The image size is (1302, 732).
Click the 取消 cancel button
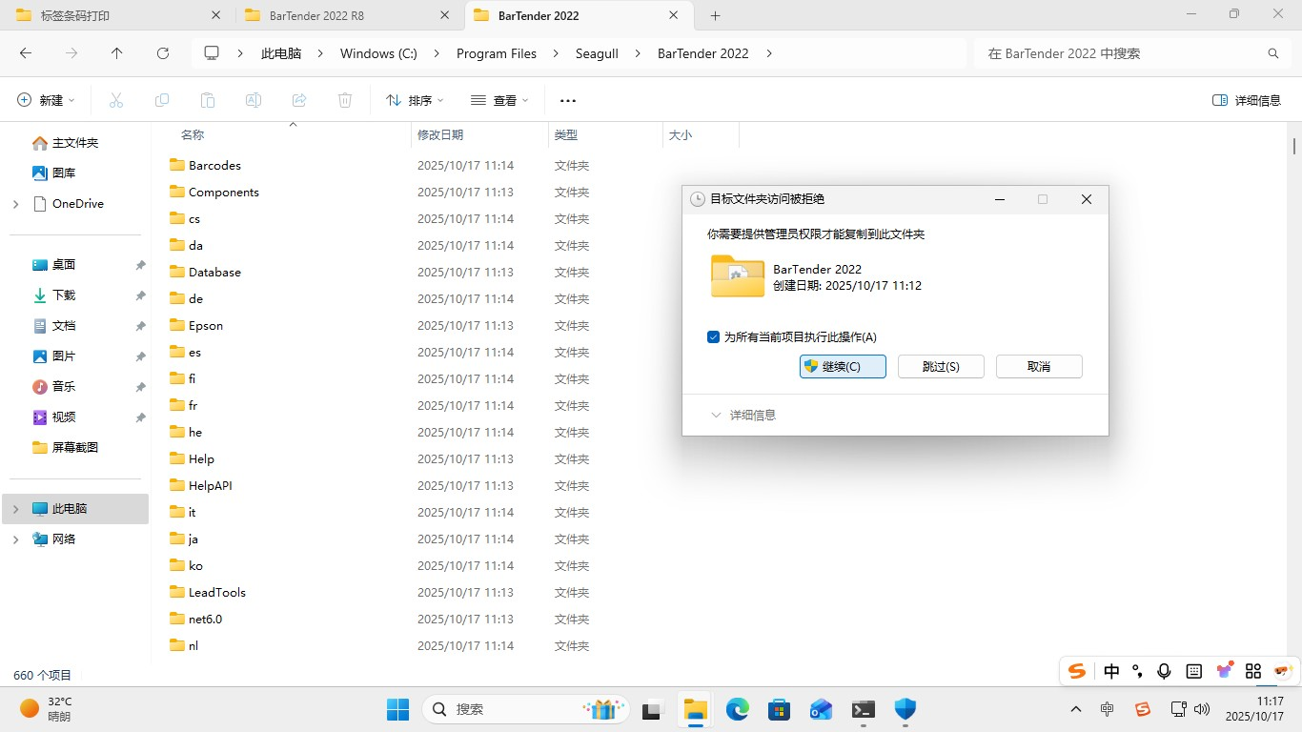[x=1039, y=367]
